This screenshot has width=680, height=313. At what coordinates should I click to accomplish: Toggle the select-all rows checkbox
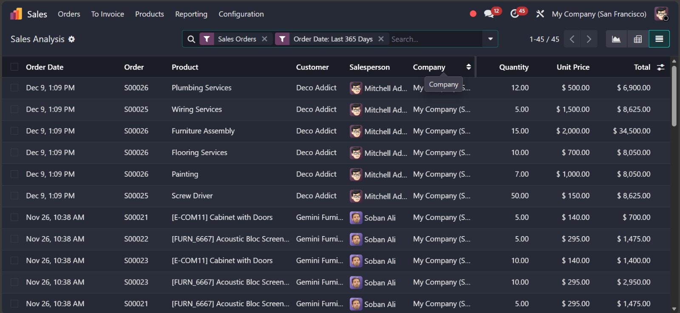(x=14, y=67)
